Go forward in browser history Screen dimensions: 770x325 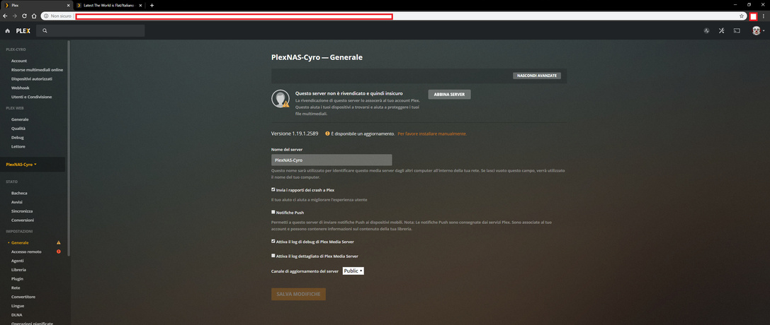[15, 16]
